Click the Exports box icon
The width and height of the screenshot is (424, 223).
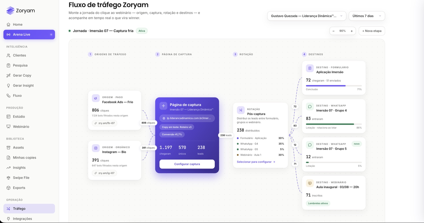point(9,188)
